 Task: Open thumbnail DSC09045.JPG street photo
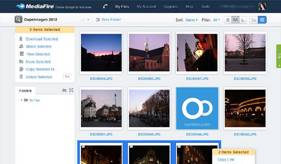tap(149, 108)
